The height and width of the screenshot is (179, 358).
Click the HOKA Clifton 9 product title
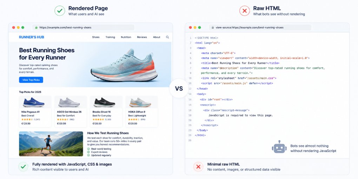point(137,112)
